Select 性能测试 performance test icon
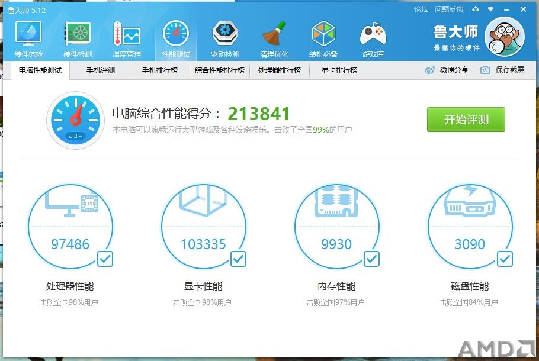 [x=176, y=34]
